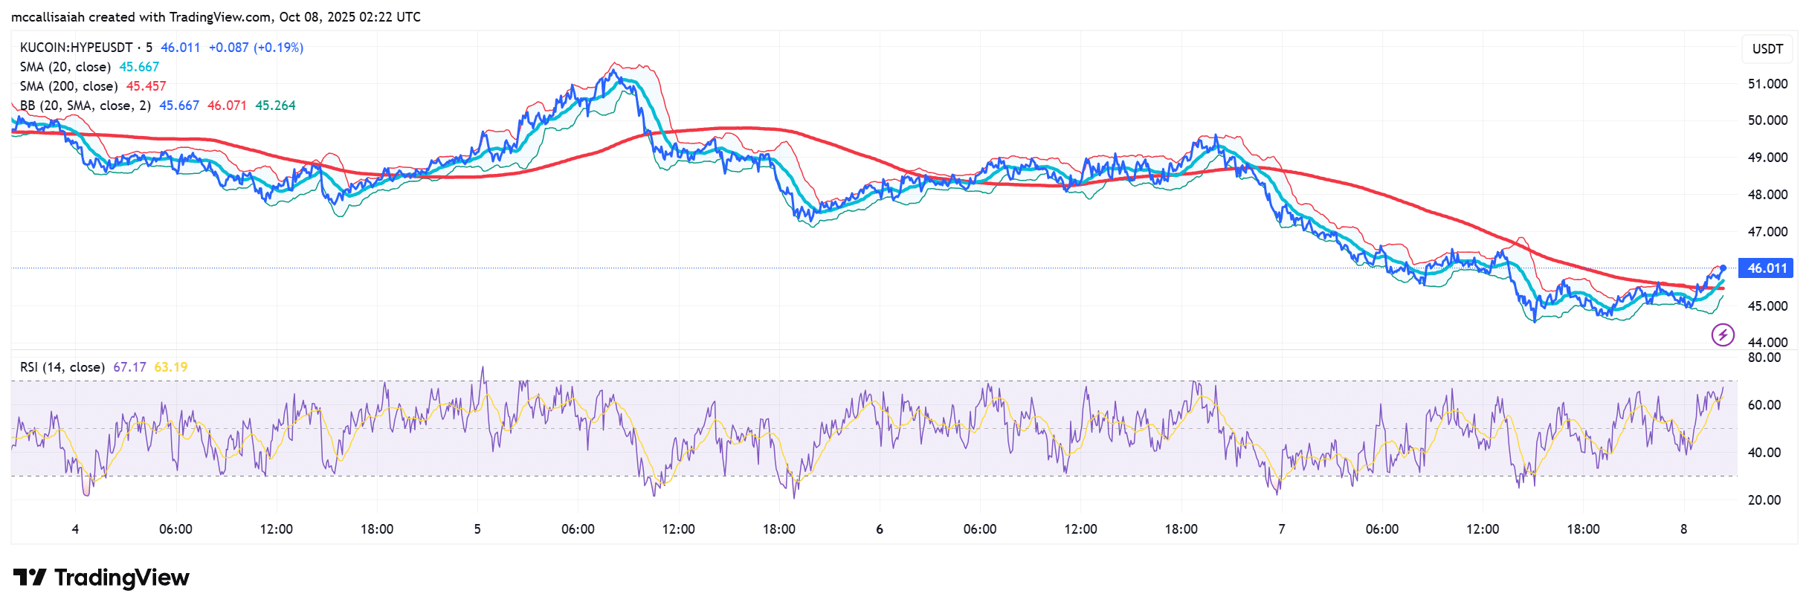Click the SMA (20, close) indicator label
This screenshot has width=1809, height=611.
coord(65,67)
